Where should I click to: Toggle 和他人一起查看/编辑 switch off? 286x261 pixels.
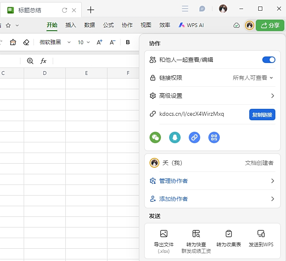[268, 60]
